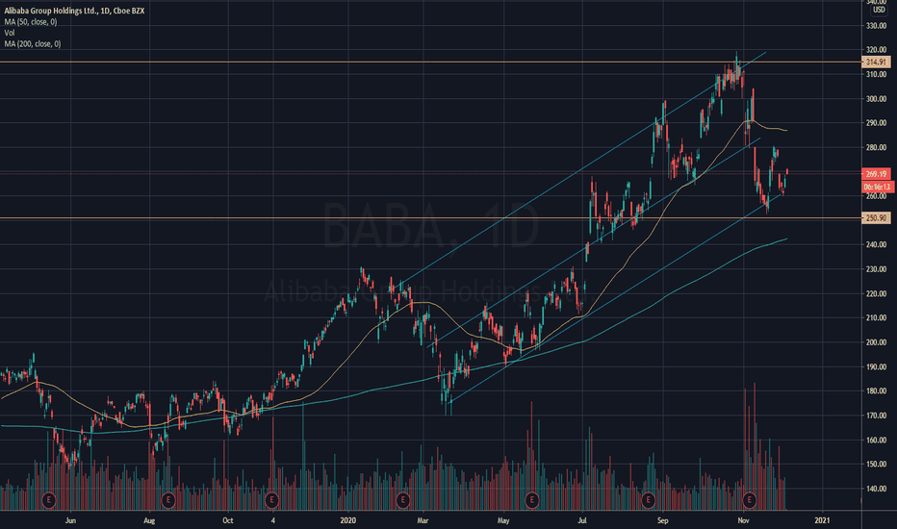Click the 230.00 price axis label
897x529 pixels.
[877, 269]
